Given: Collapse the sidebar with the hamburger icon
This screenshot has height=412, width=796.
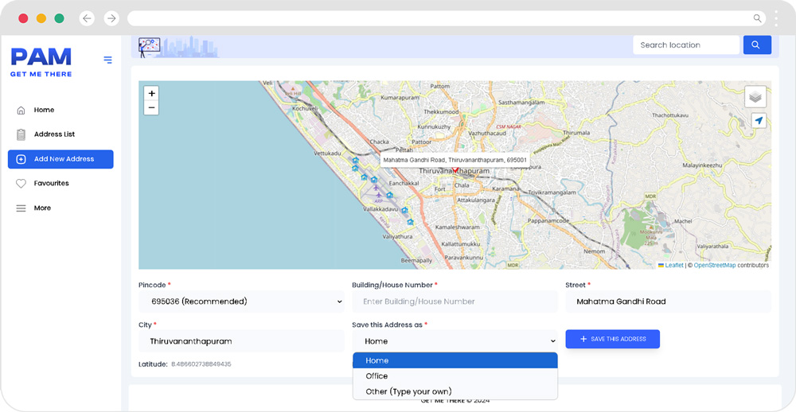Looking at the screenshot, I should [x=107, y=60].
